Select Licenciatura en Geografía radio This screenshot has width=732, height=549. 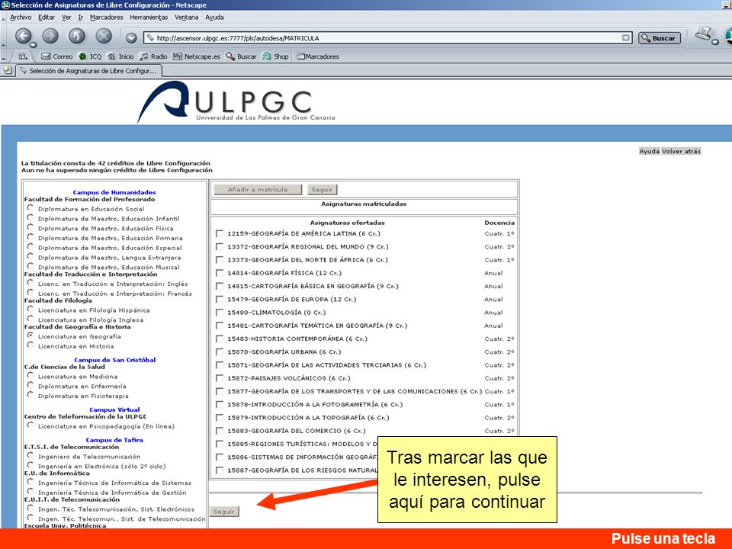click(30, 335)
